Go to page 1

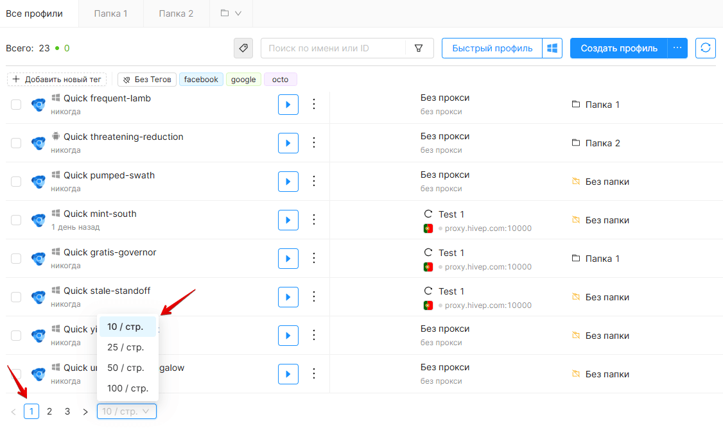31,411
